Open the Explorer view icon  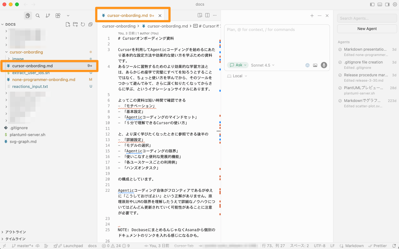tap(28, 16)
